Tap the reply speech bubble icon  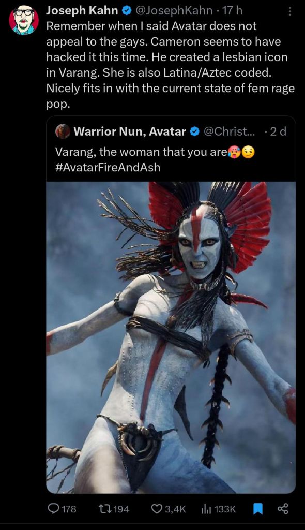click(x=54, y=508)
